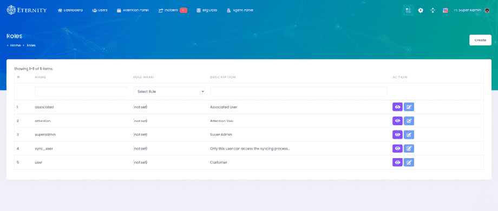Click '(not set)' in the associated row
Image resolution: width=498 pixels, height=211 pixels.
pyautogui.click(x=140, y=107)
